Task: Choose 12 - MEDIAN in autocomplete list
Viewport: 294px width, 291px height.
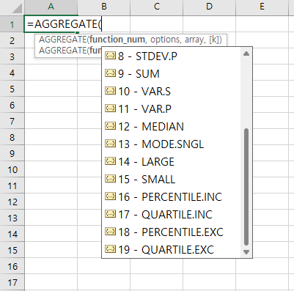Action: (x=171, y=127)
